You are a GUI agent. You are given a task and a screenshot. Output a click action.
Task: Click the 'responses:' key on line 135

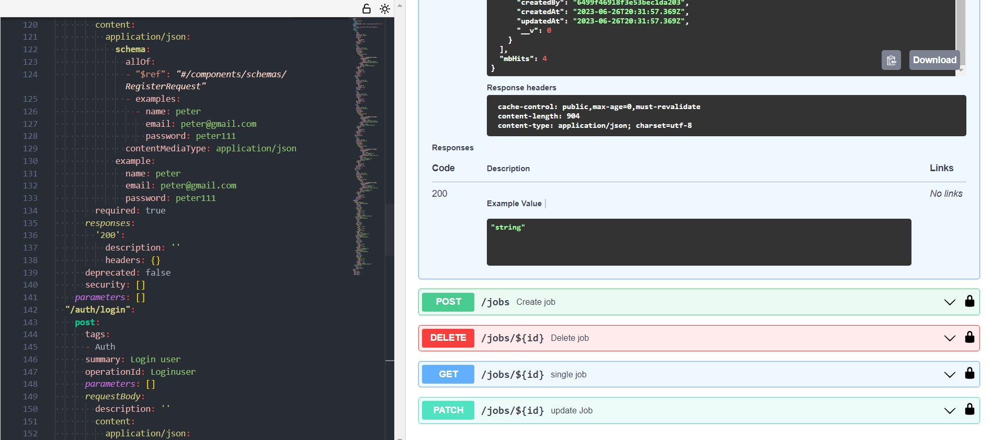[x=110, y=223]
